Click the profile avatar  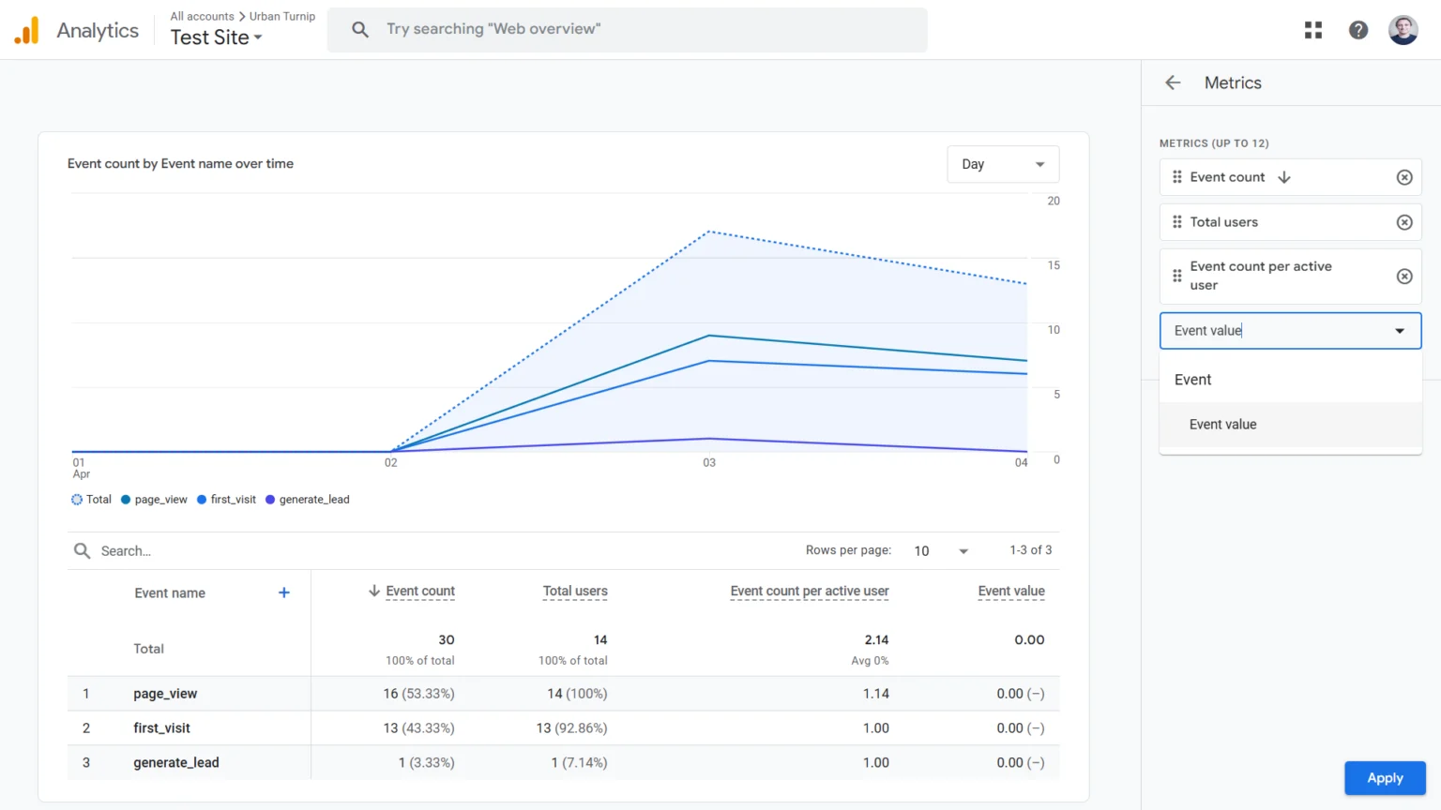[1403, 30]
